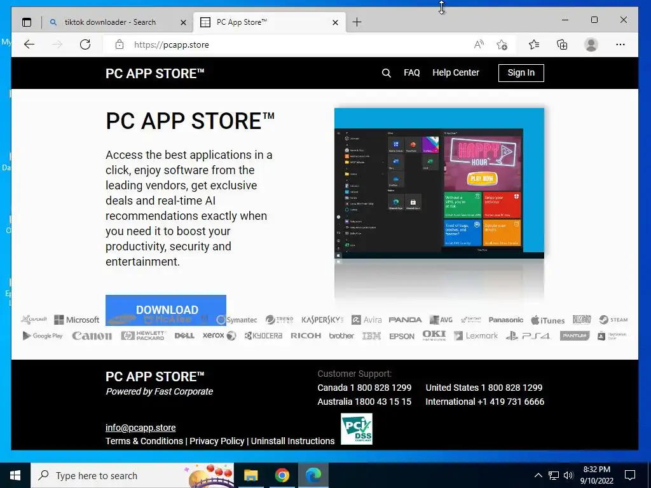Click the Start menu preview screenshot

click(439, 183)
